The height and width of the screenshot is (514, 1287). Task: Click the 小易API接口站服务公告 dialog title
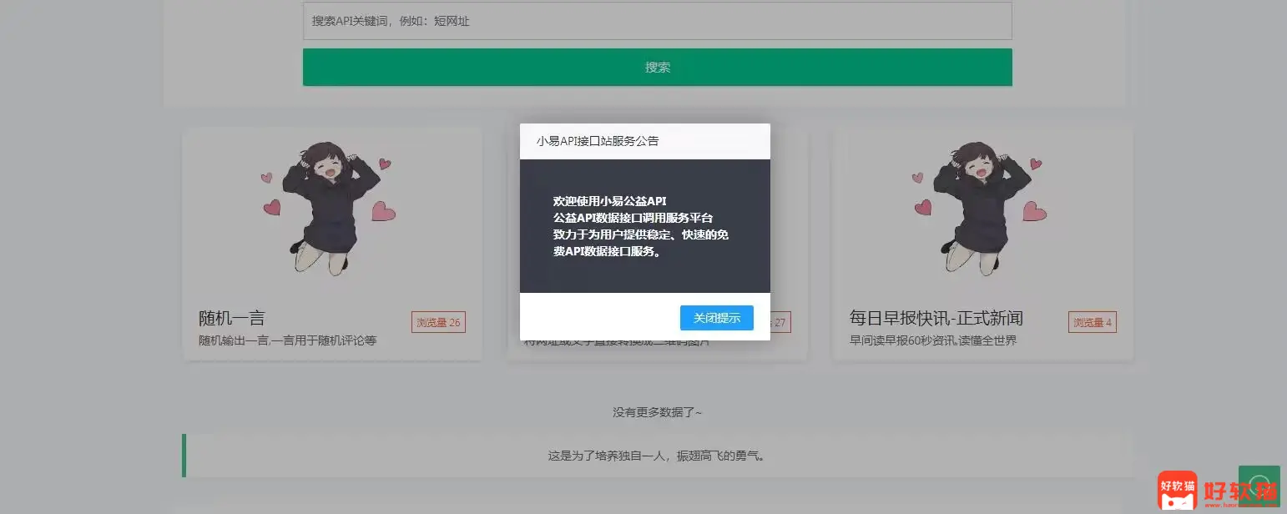598,141
